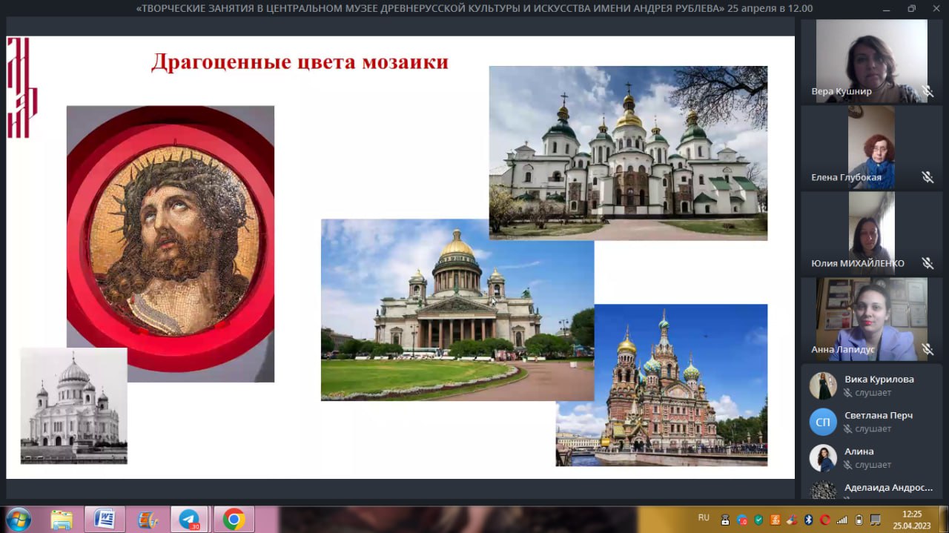This screenshot has width=949, height=533.
Task: Click mic-off icon under Светлана Перч
Action: click(x=848, y=429)
